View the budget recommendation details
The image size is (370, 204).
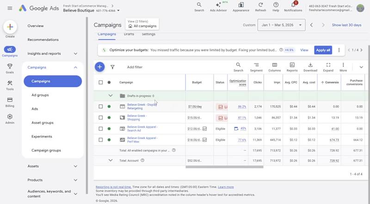click(304, 50)
